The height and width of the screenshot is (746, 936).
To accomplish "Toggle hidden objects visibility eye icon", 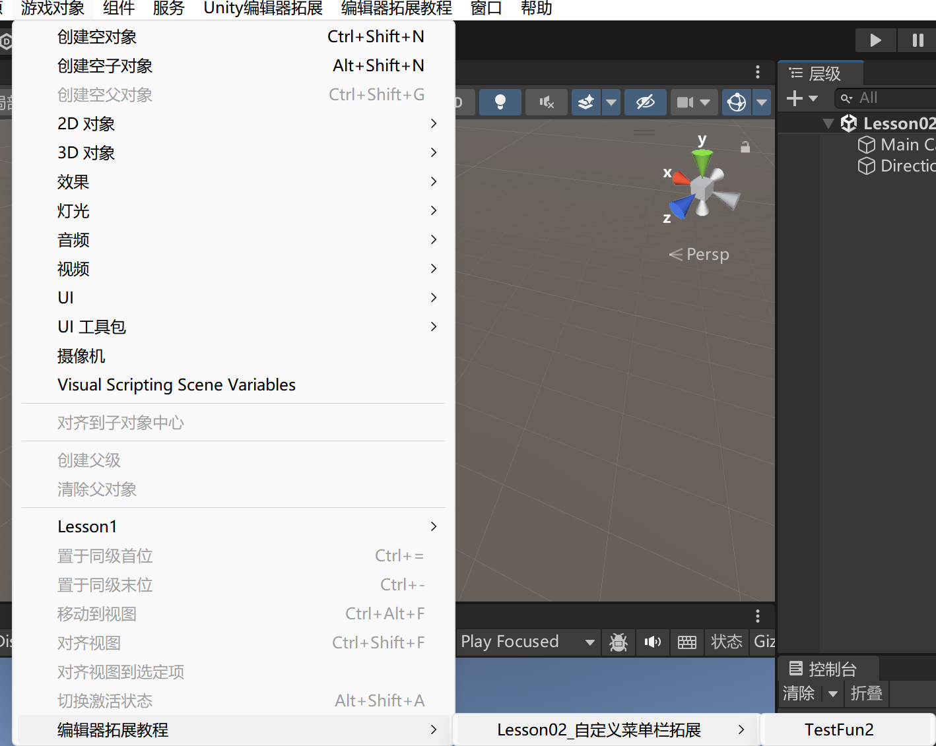I will 645,102.
